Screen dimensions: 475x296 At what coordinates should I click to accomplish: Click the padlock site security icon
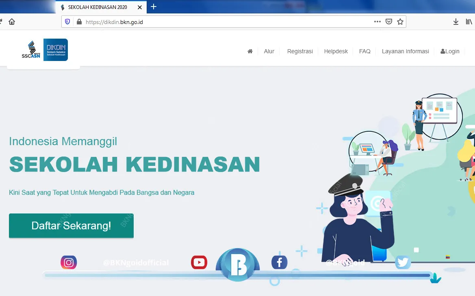tap(79, 22)
